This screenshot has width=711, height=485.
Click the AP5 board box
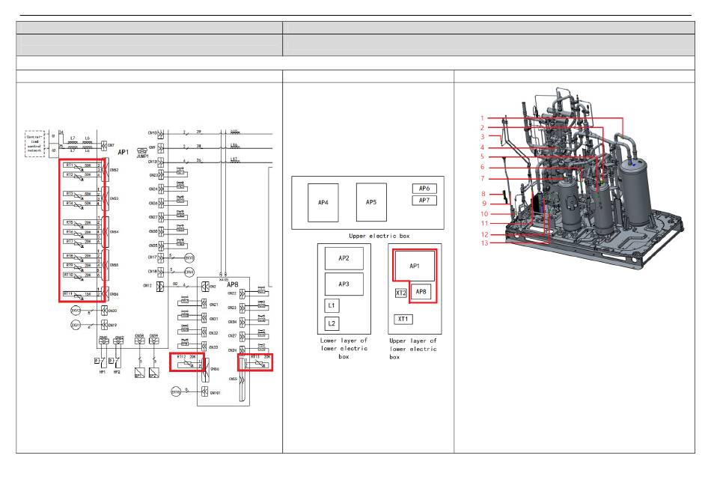tap(370, 202)
